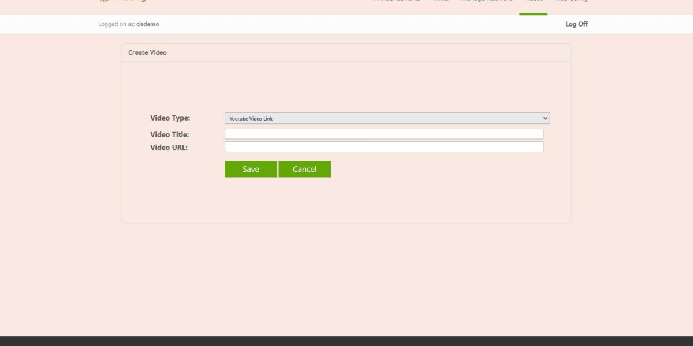Click the dark footer bar
Screen dimensions: 693x346
pyautogui.click(x=346, y=341)
